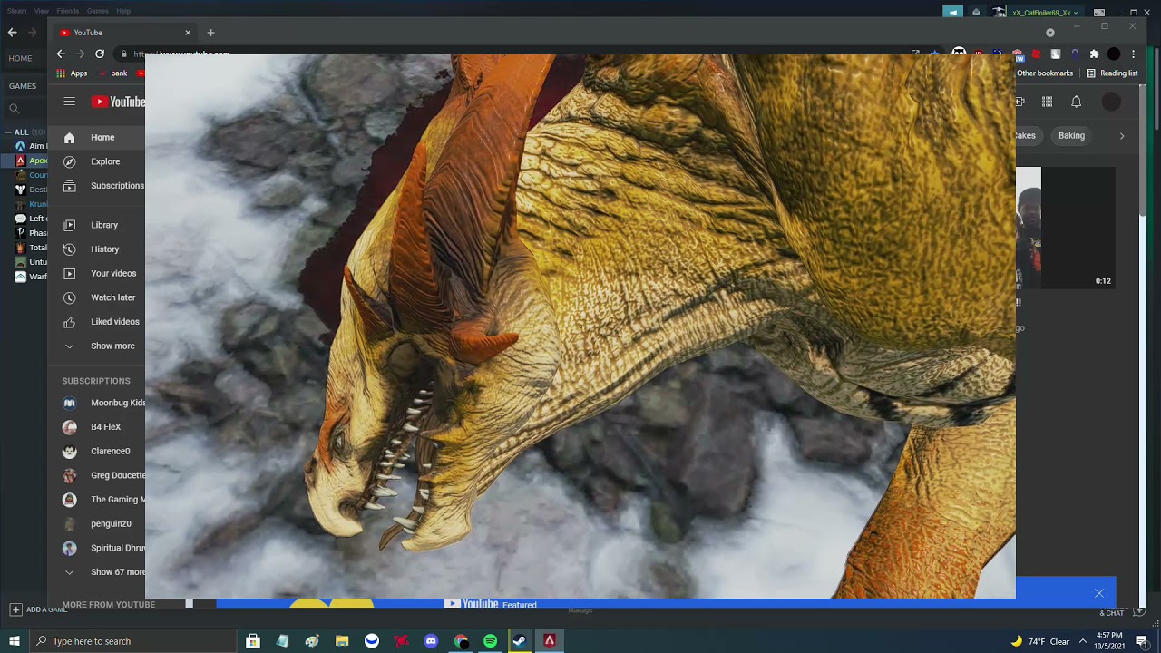Click the Steam library search icon
1161x653 pixels.
tap(14, 109)
